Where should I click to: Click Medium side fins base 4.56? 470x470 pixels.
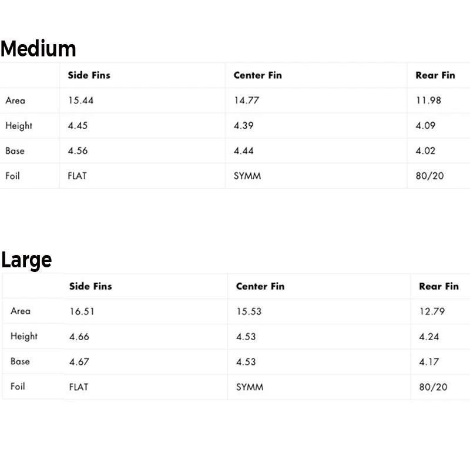(x=78, y=151)
